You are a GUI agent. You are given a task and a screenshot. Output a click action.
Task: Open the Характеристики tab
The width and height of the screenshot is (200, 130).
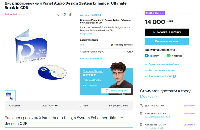(x=50, y=106)
